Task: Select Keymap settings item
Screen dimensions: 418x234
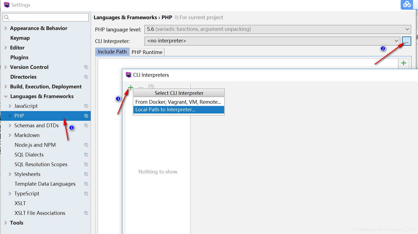Action: 20,38
